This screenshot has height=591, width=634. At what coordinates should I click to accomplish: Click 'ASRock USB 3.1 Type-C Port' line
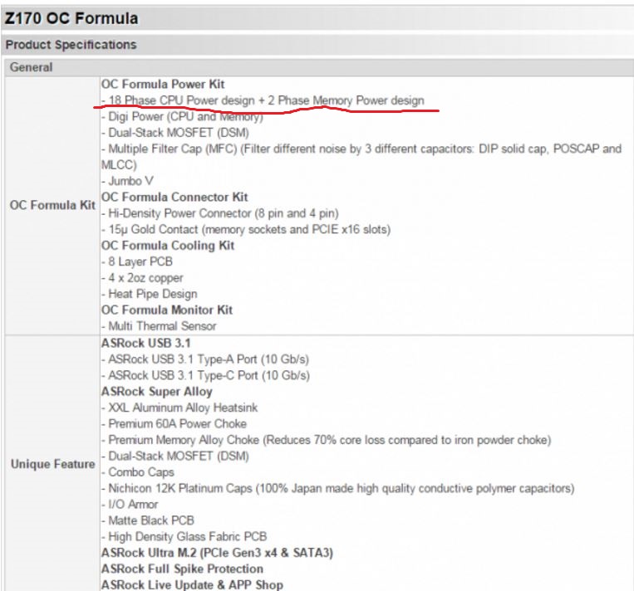(206, 375)
